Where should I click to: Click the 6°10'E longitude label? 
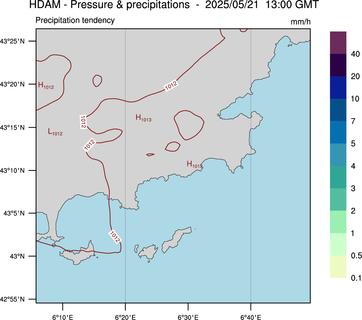tap(63, 317)
